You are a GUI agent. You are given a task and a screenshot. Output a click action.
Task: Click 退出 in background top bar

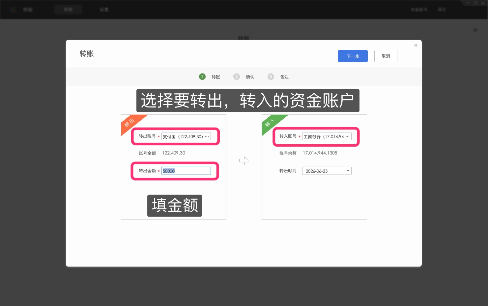442,10
